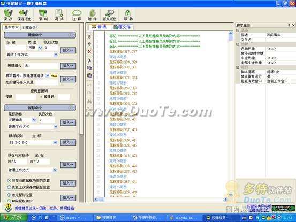Start recording with the 录制 icon
This screenshot has height=222, width=296.
pos(43,15)
